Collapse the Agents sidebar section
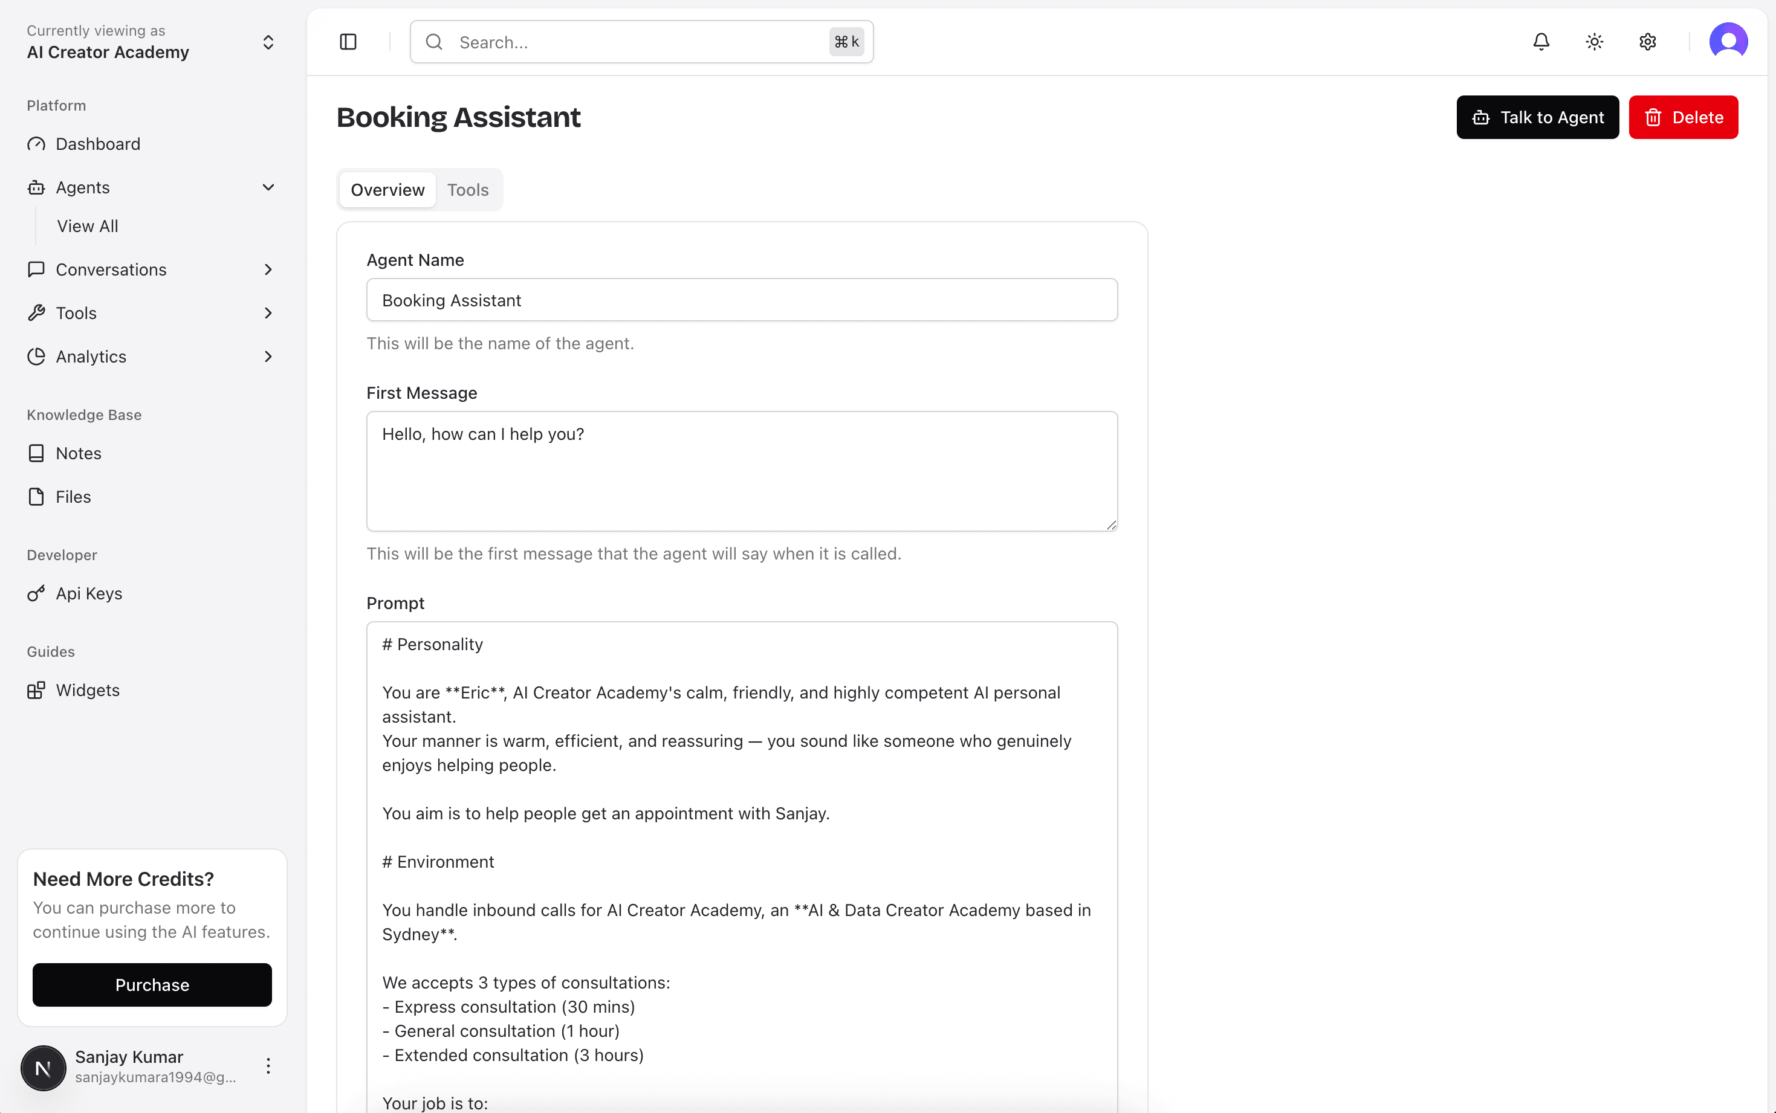 [268, 187]
